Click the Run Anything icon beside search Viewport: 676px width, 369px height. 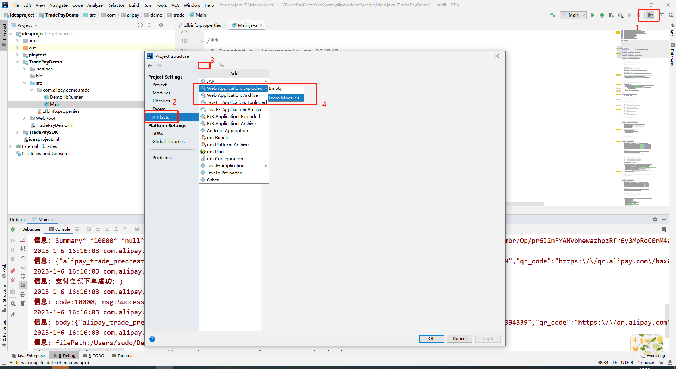tap(662, 15)
